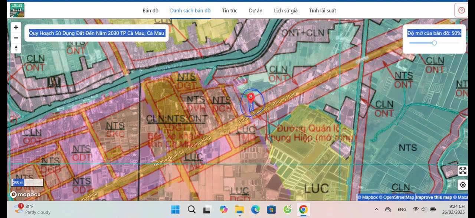Viewport: 475px width, 218px height.
Task: Click the red location marker pin
Action: (x=251, y=98)
